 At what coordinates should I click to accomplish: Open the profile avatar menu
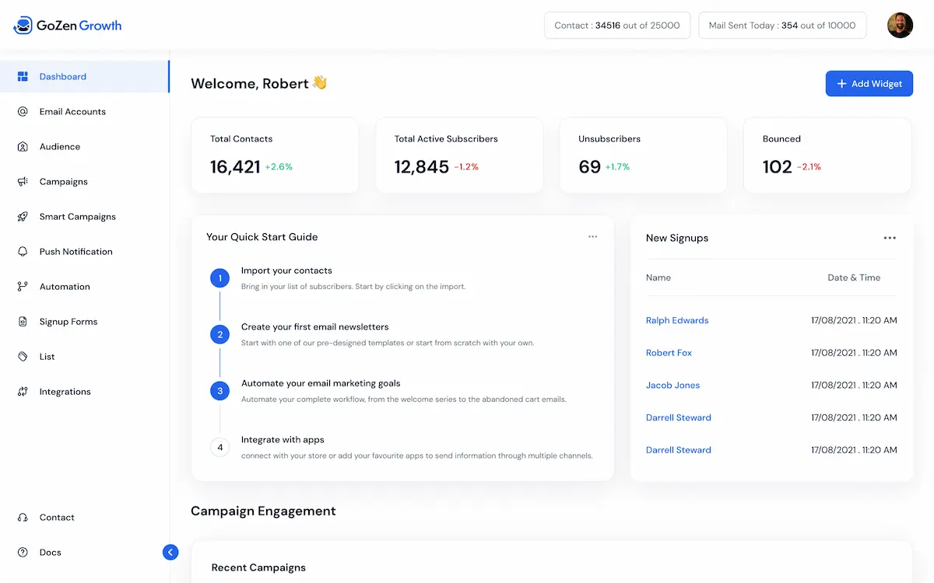coord(900,25)
